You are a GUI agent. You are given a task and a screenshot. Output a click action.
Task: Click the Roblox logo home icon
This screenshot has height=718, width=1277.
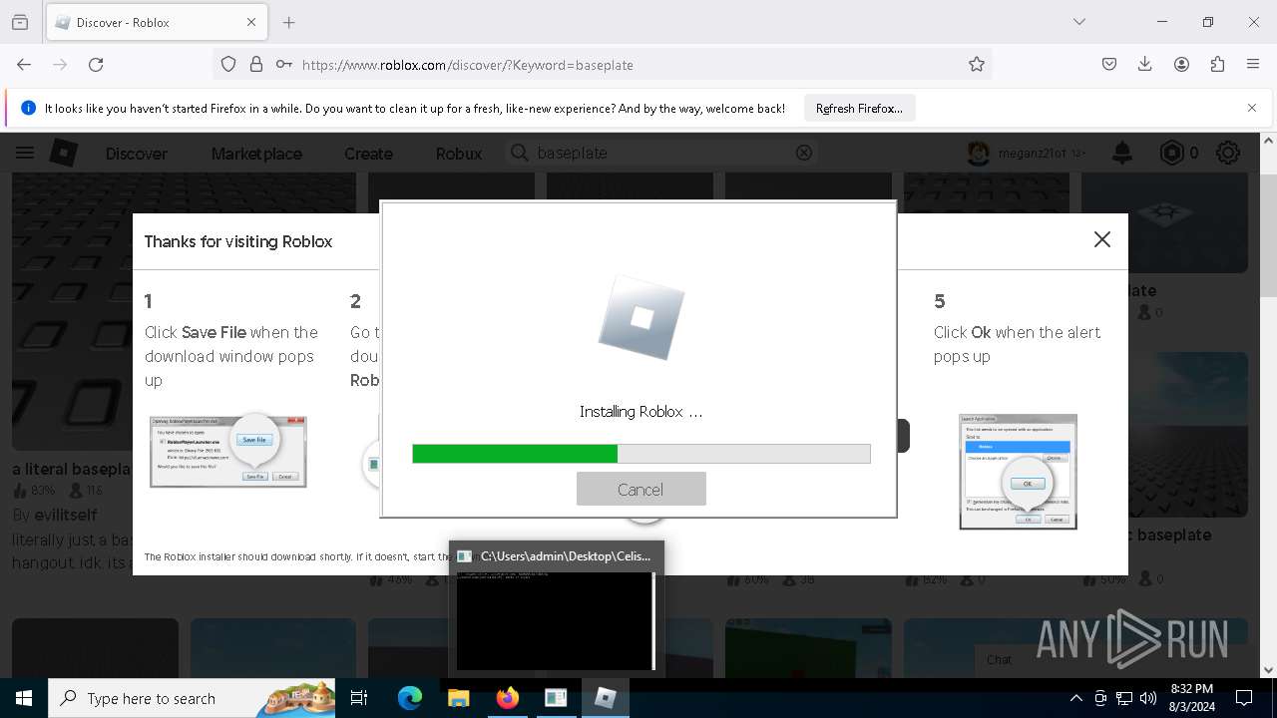(64, 153)
